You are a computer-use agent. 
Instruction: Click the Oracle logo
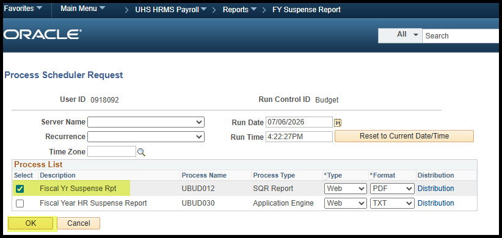(43, 35)
